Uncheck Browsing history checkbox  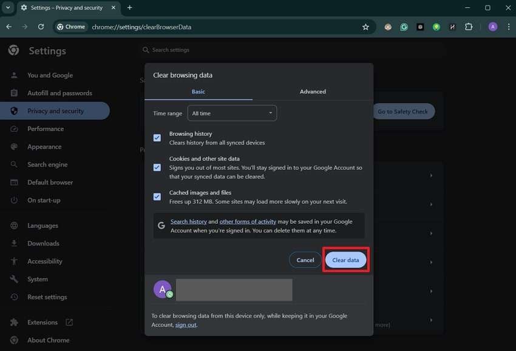[x=157, y=138]
